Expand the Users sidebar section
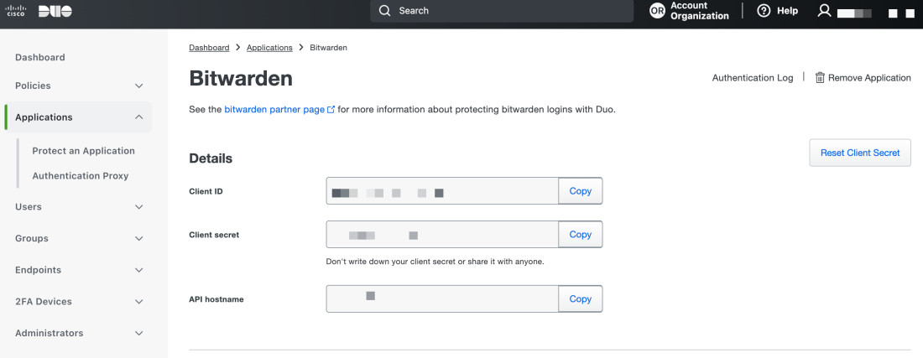 139,206
